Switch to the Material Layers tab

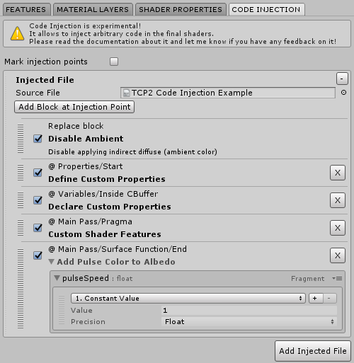pyautogui.click(x=93, y=9)
